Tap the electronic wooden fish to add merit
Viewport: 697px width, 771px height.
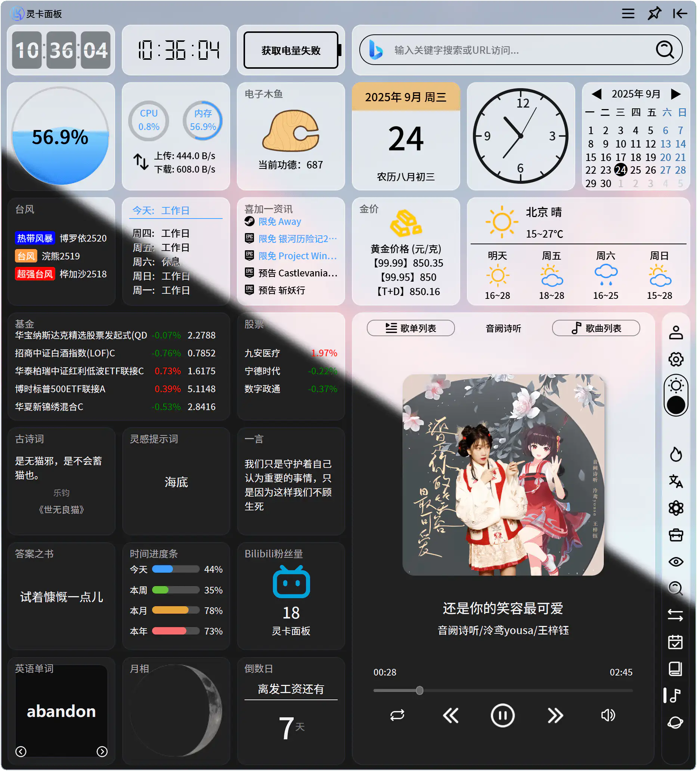pyautogui.click(x=290, y=132)
